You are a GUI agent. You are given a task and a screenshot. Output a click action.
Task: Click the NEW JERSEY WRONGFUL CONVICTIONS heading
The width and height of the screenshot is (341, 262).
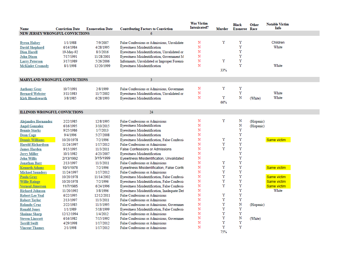(55, 34)
